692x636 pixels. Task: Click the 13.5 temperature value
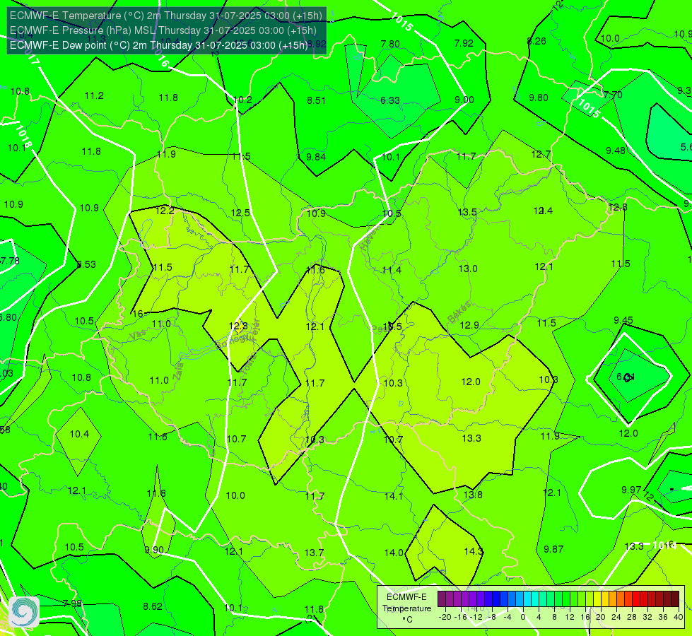pyautogui.click(x=467, y=213)
